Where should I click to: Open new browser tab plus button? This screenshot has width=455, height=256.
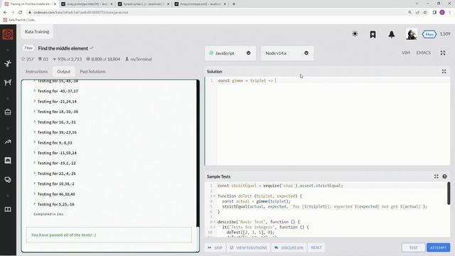pos(234,4)
